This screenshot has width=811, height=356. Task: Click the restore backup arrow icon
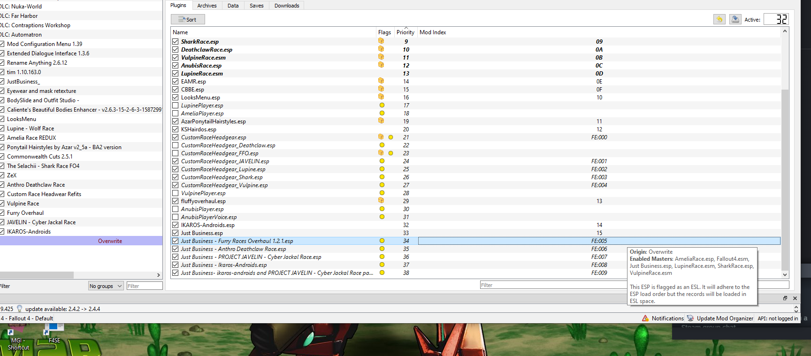(x=719, y=19)
